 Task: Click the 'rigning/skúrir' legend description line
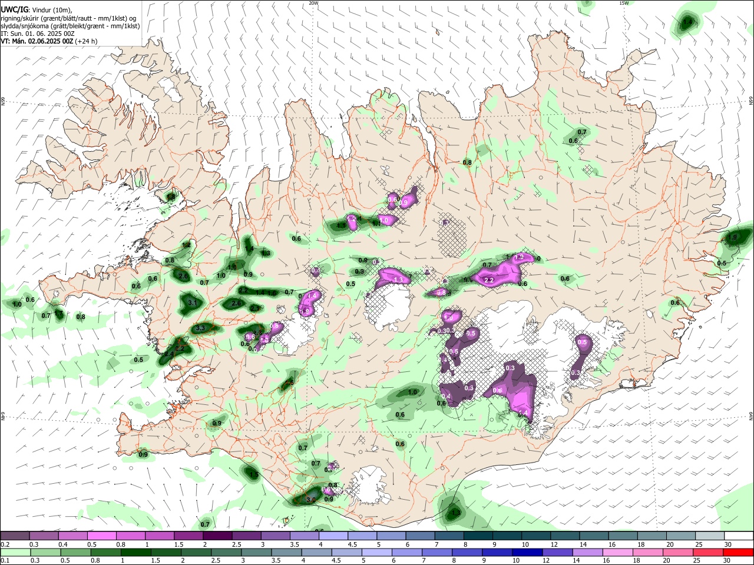pyautogui.click(x=68, y=18)
